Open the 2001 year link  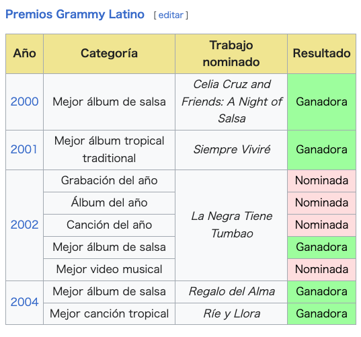24,149
